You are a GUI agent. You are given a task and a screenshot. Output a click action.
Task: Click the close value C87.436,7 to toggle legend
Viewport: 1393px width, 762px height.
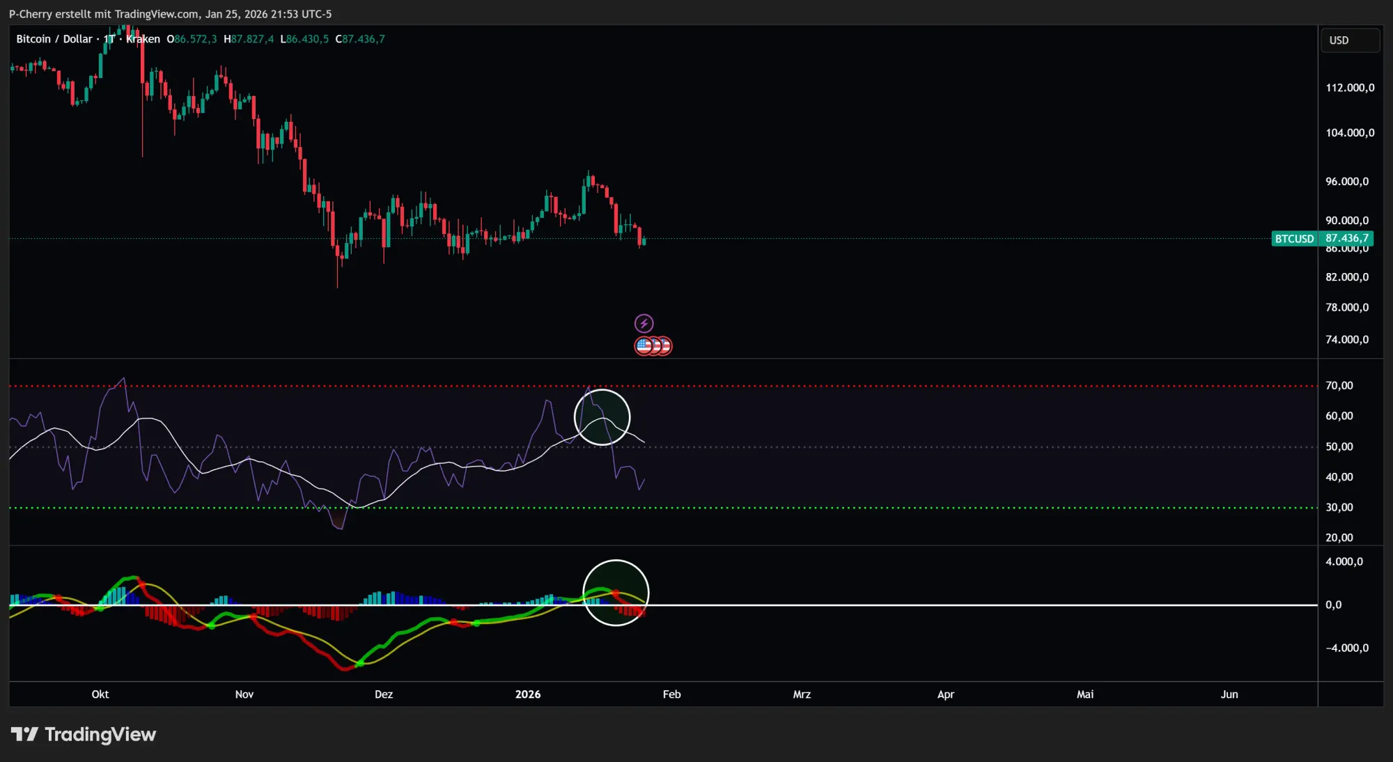(x=360, y=39)
